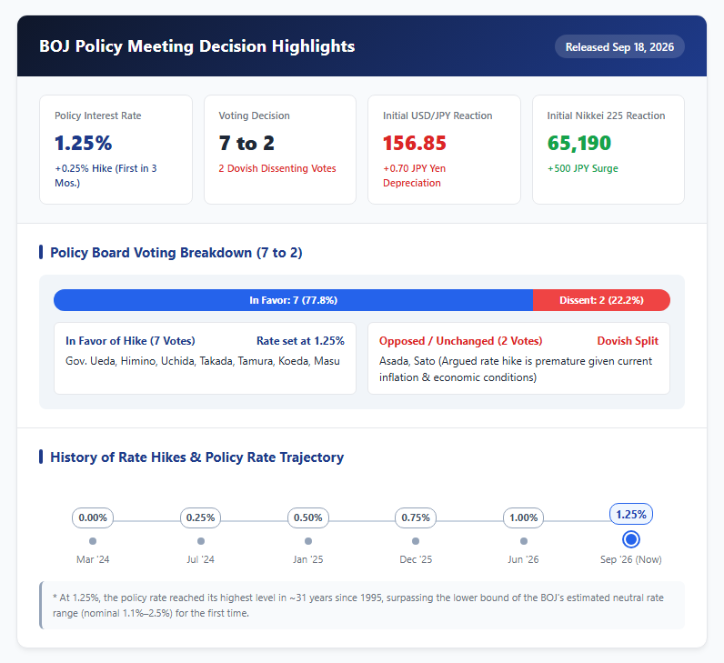
Task: Click the 0.00% rate pill
Action: pyautogui.click(x=93, y=517)
